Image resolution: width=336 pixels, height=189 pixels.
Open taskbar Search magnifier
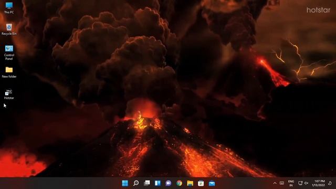coord(136,183)
